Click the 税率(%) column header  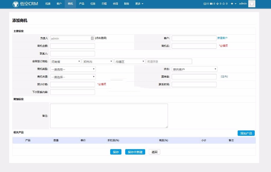click(164, 140)
